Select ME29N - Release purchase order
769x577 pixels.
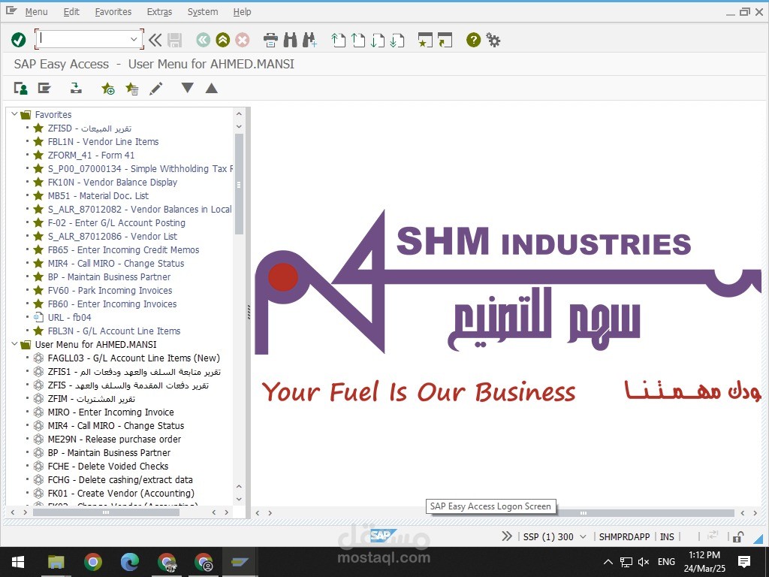(114, 439)
